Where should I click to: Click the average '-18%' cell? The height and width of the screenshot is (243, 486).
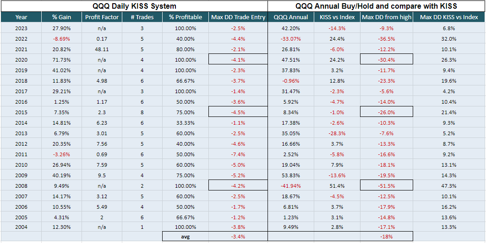coord(387,237)
